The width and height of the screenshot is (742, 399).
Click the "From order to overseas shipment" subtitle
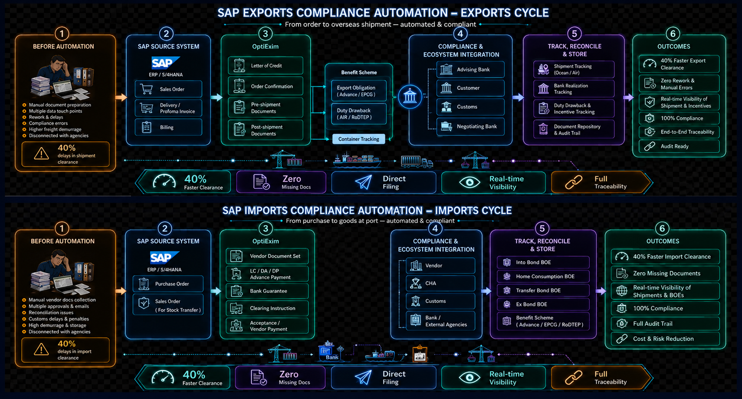click(x=381, y=24)
